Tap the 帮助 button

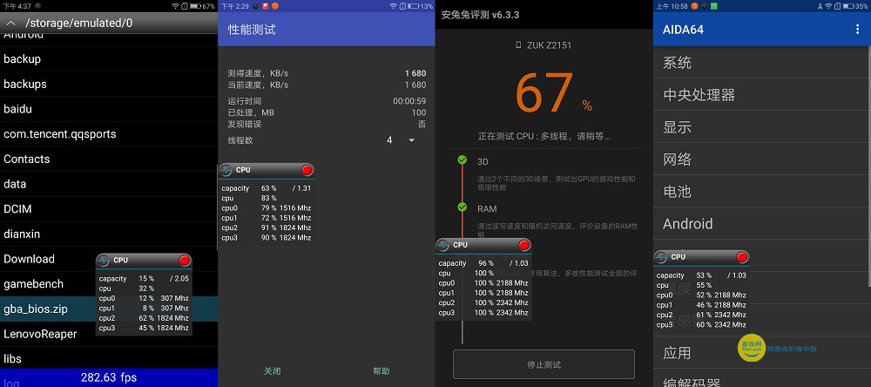pos(381,371)
